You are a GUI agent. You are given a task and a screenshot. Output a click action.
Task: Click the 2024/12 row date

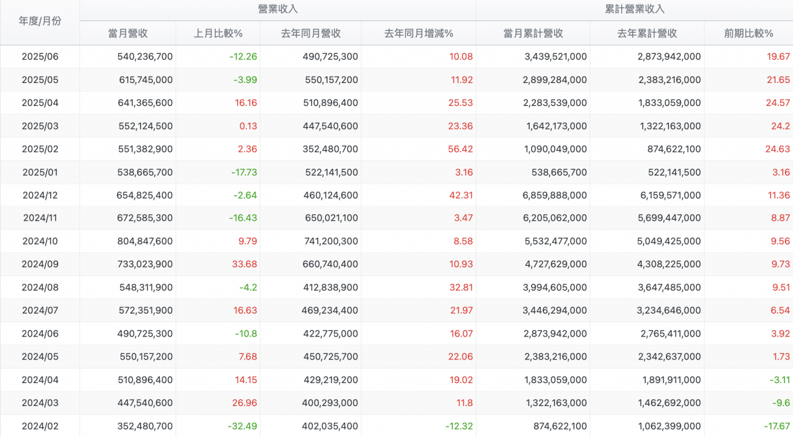[40, 195]
